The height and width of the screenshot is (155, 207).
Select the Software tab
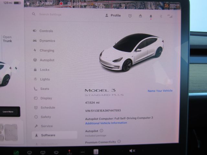pos(48,135)
